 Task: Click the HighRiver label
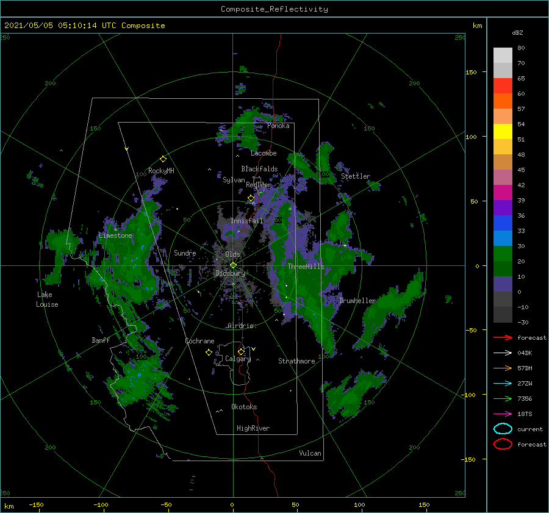pos(253,428)
